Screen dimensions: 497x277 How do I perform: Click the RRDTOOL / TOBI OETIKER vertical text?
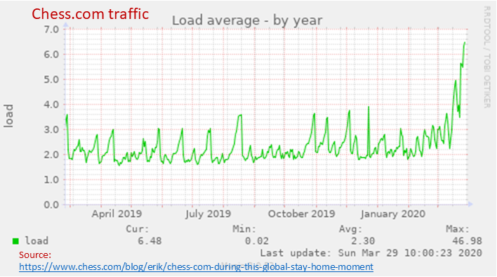click(x=487, y=57)
